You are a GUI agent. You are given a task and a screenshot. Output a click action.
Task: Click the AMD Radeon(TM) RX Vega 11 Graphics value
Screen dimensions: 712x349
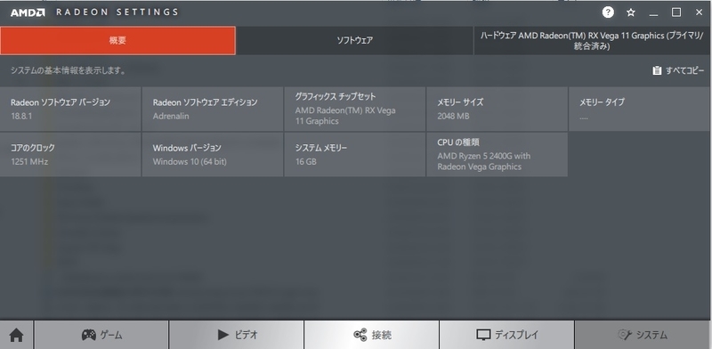pyautogui.click(x=345, y=116)
